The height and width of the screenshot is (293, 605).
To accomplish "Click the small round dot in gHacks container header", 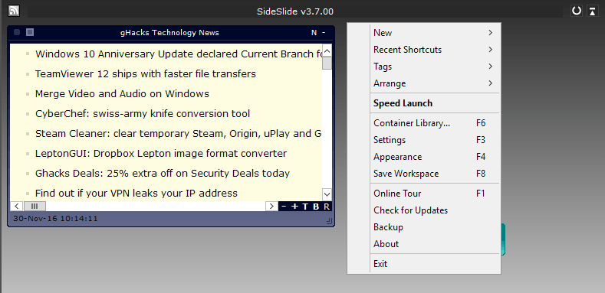I will click(x=17, y=32).
